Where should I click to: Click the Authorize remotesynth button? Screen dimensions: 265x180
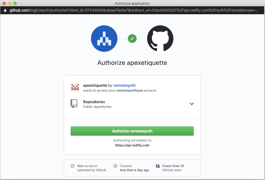coord(132,131)
